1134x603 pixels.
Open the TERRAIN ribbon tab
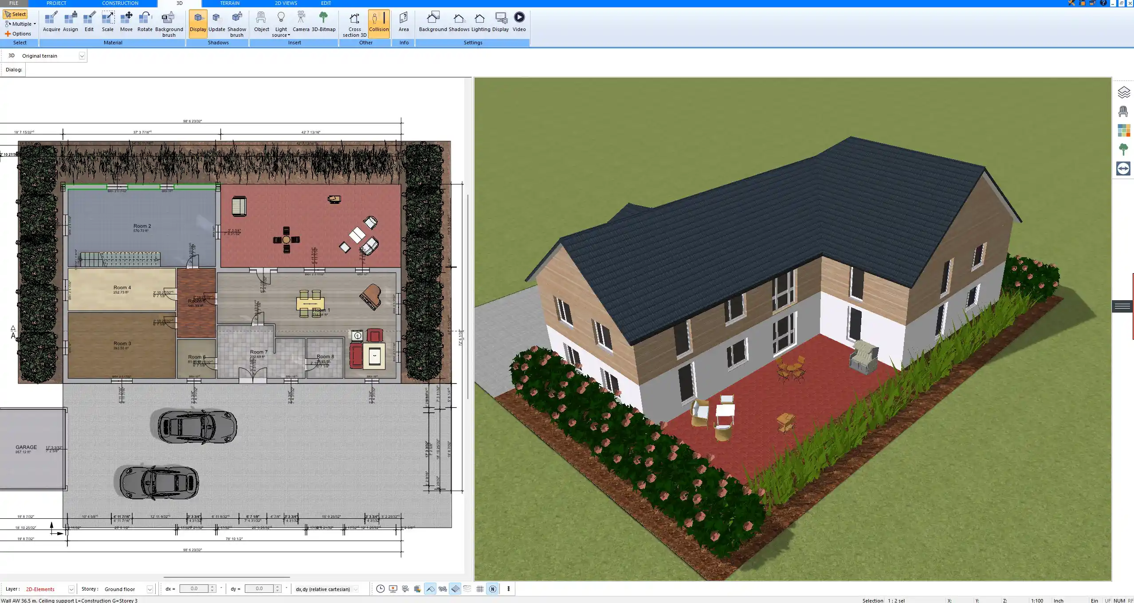pyautogui.click(x=230, y=3)
